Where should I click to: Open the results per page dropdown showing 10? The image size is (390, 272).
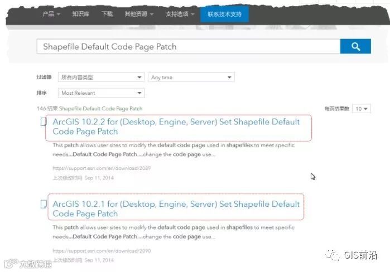click(x=362, y=109)
